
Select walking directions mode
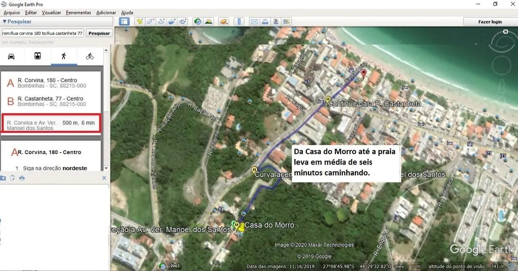click(64, 56)
